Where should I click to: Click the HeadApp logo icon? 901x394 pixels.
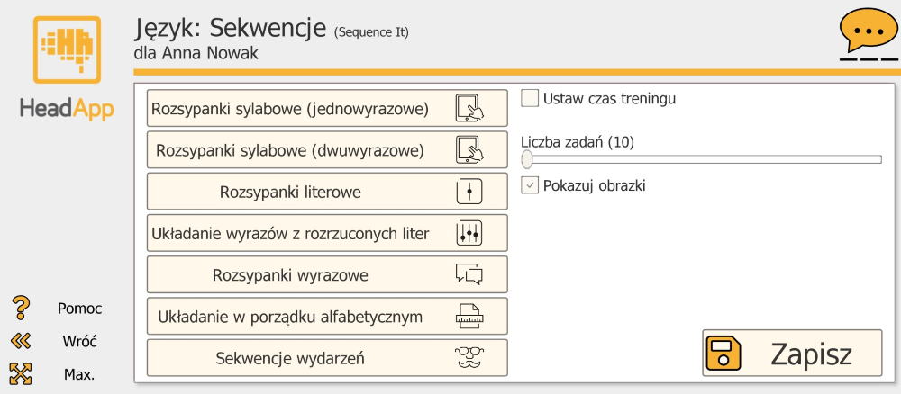[x=67, y=49]
